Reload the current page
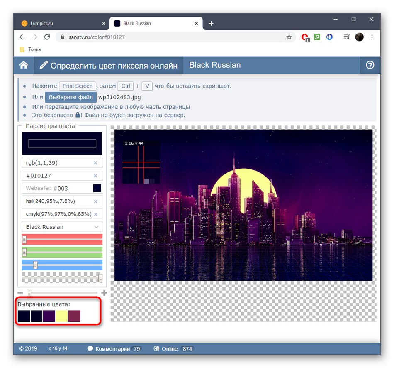The image size is (394, 368). (x=47, y=37)
